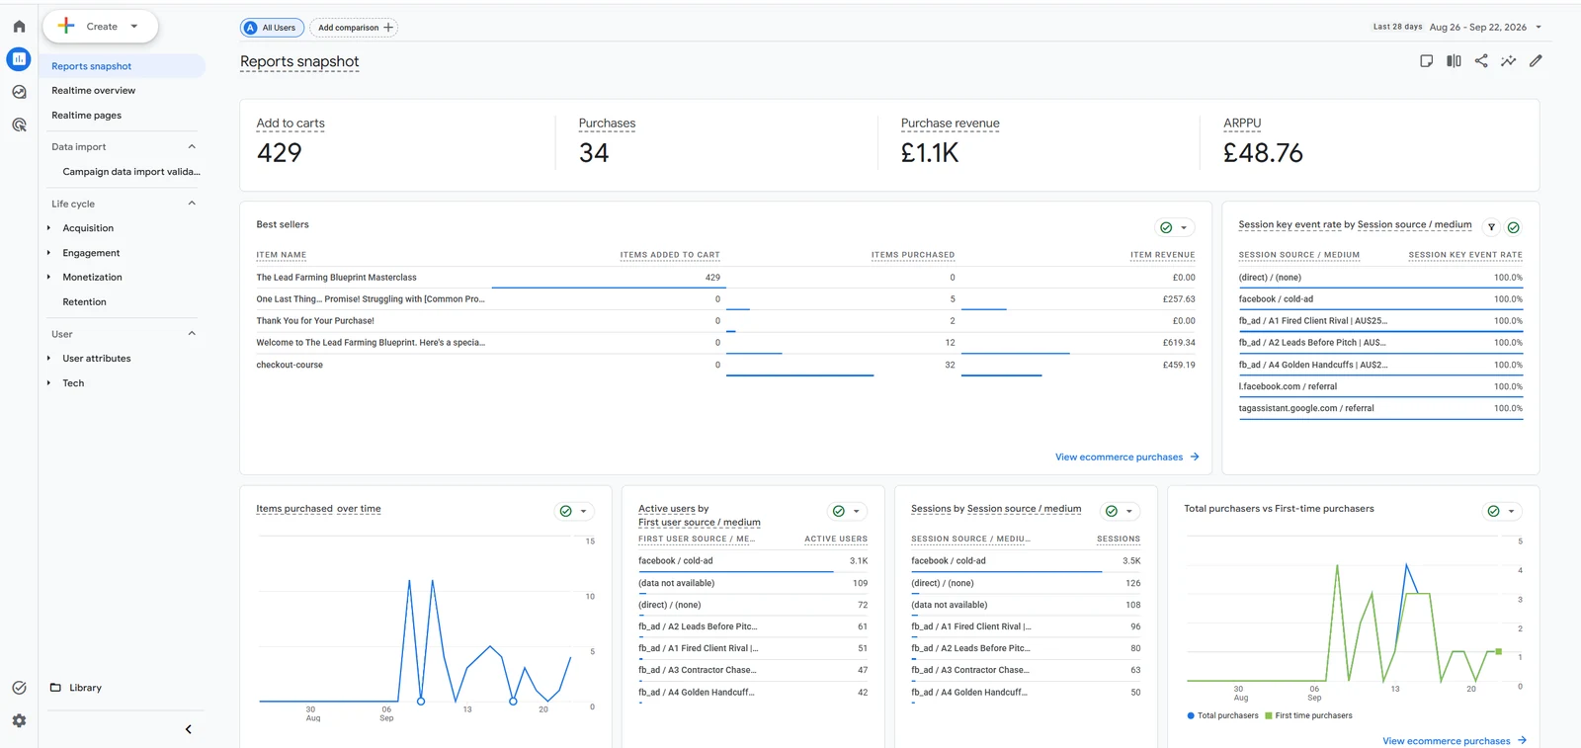Click the First time purchasers legend swatch
1581x748 pixels.
coord(1268,716)
